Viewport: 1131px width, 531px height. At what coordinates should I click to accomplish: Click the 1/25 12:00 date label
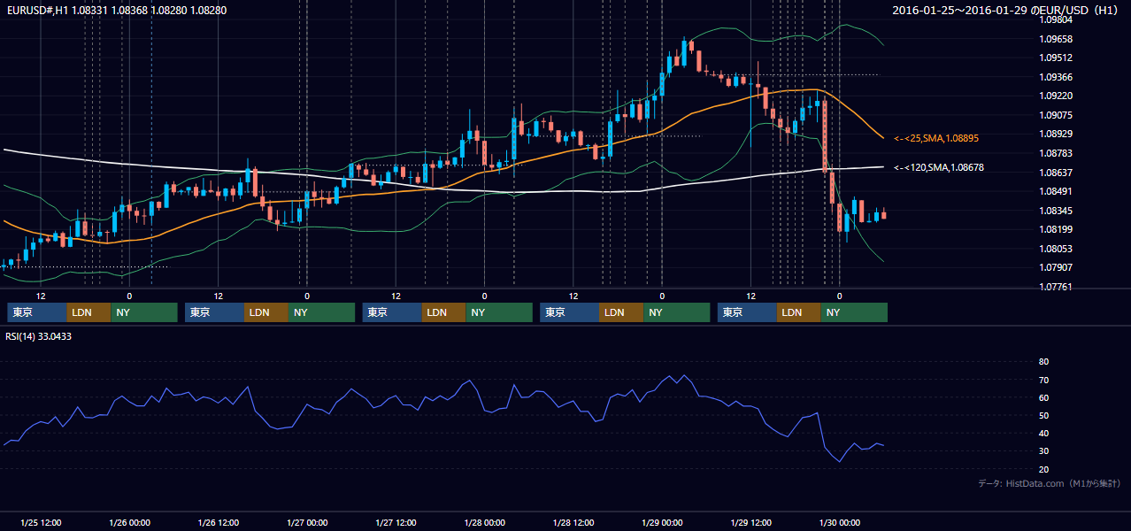click(x=41, y=522)
